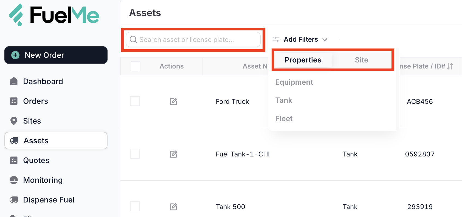The height and width of the screenshot is (217, 462).
Task: Check the Ford Truck row checkbox
Action: 135,101
